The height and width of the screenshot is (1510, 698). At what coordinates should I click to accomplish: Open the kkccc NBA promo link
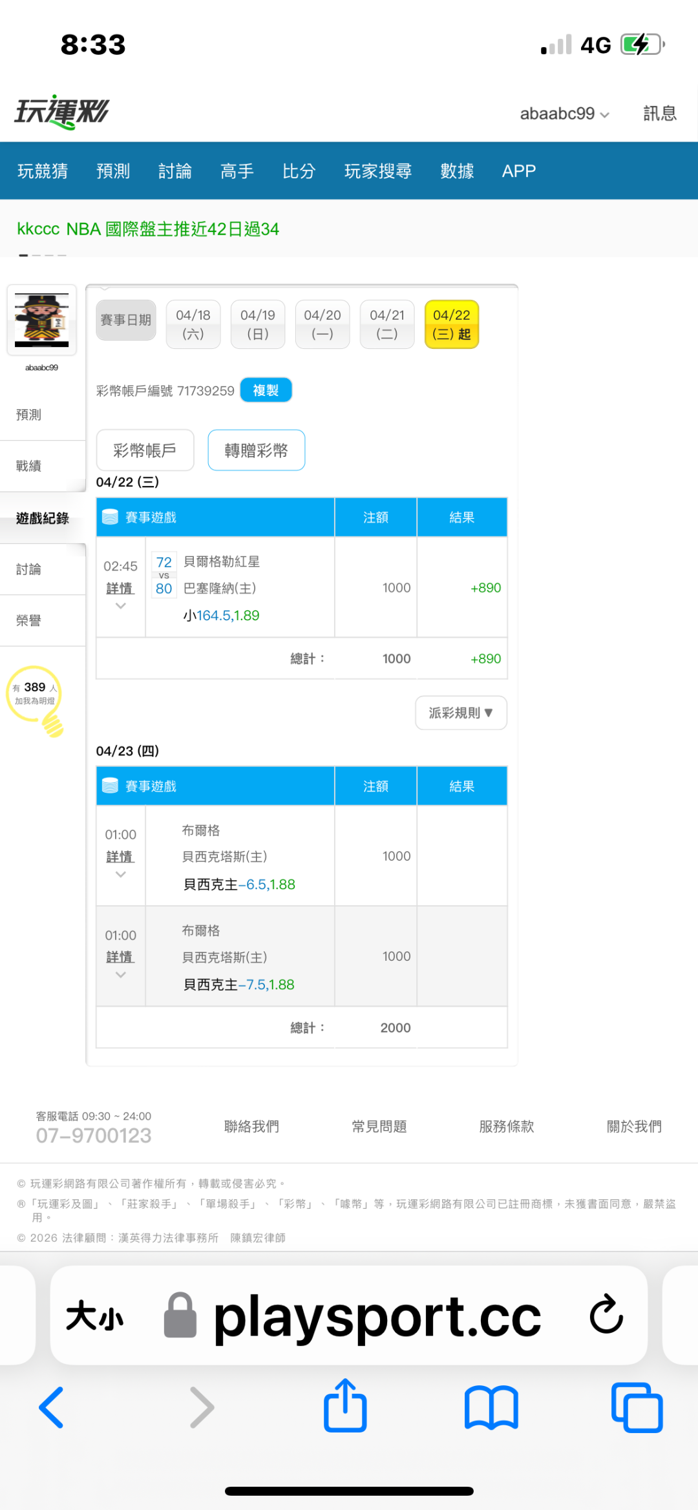coord(148,229)
